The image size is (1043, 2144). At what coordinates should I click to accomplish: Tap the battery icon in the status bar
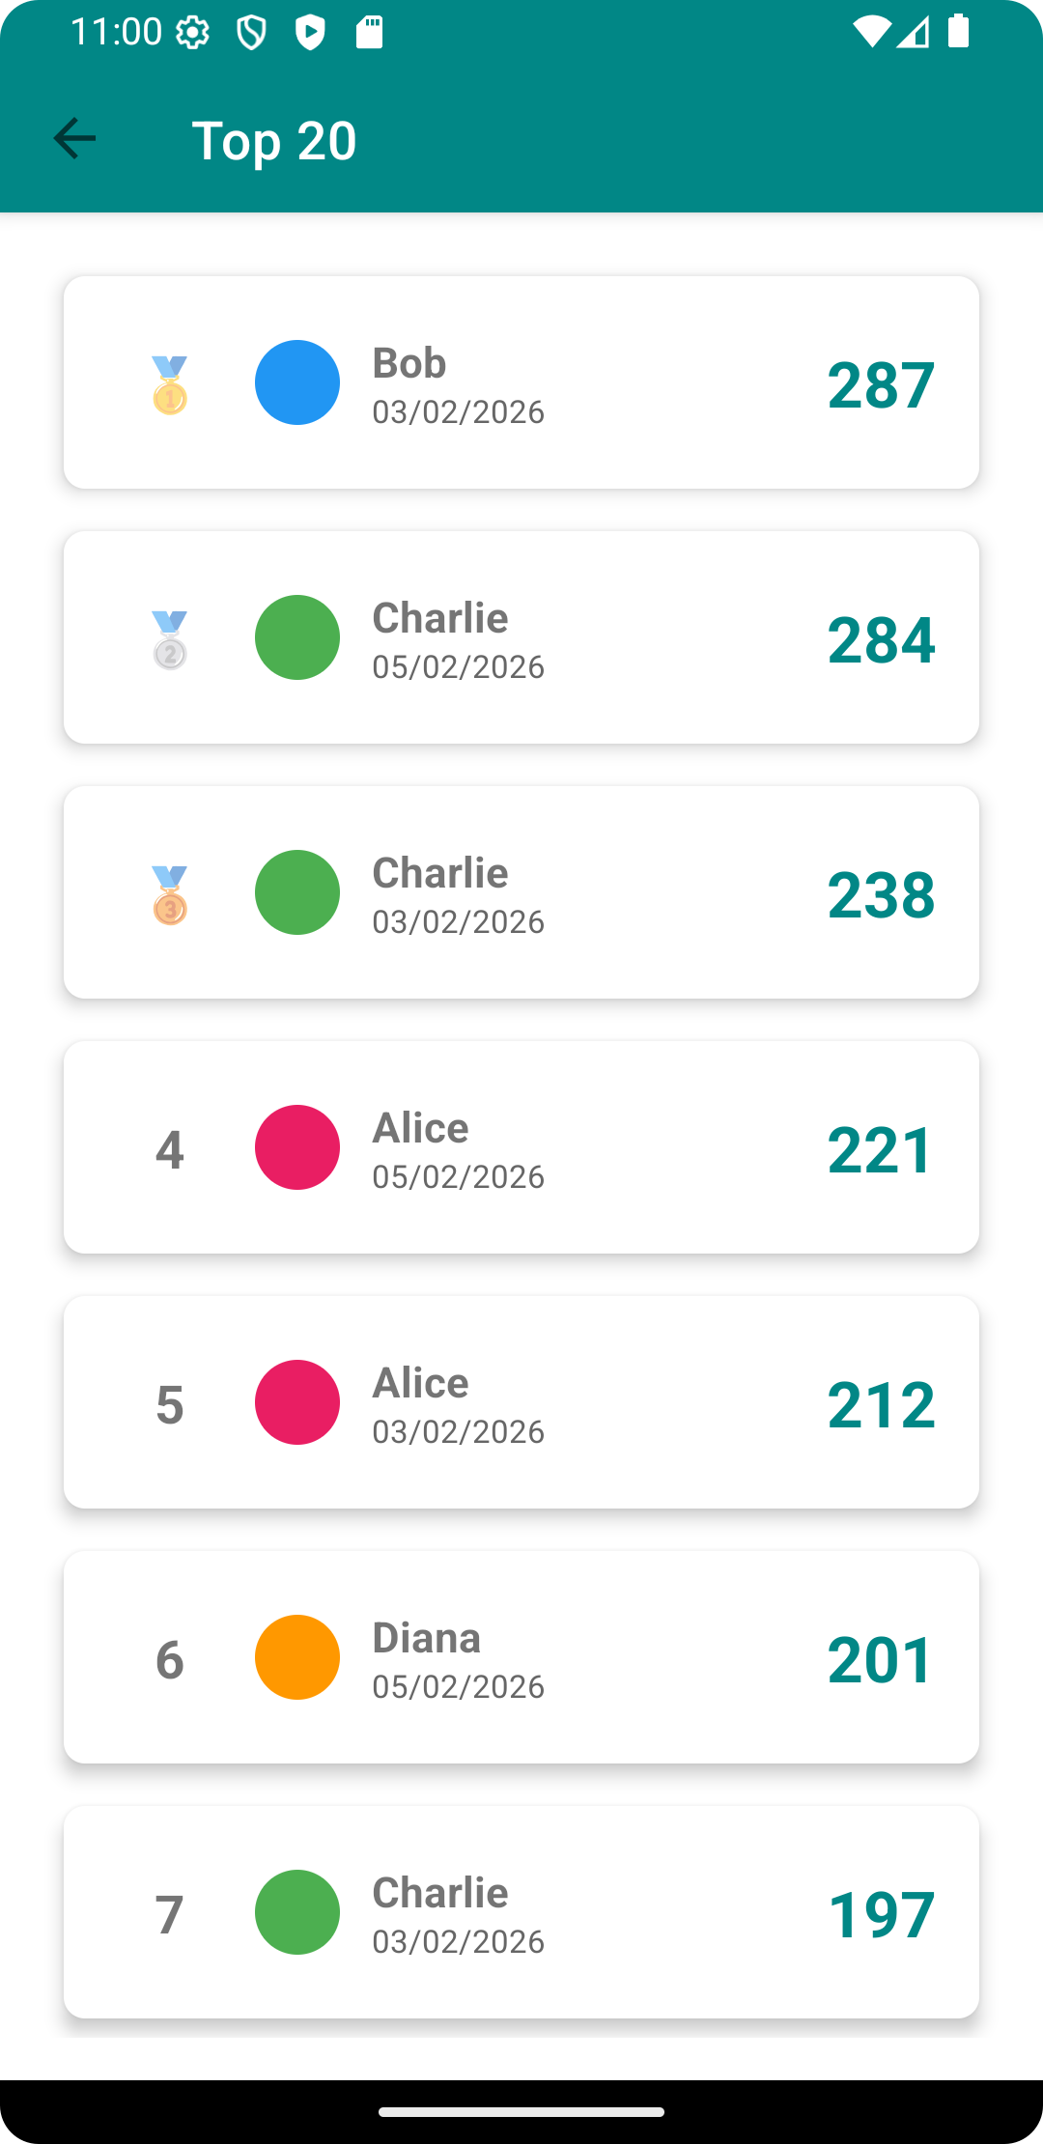pos(958,32)
